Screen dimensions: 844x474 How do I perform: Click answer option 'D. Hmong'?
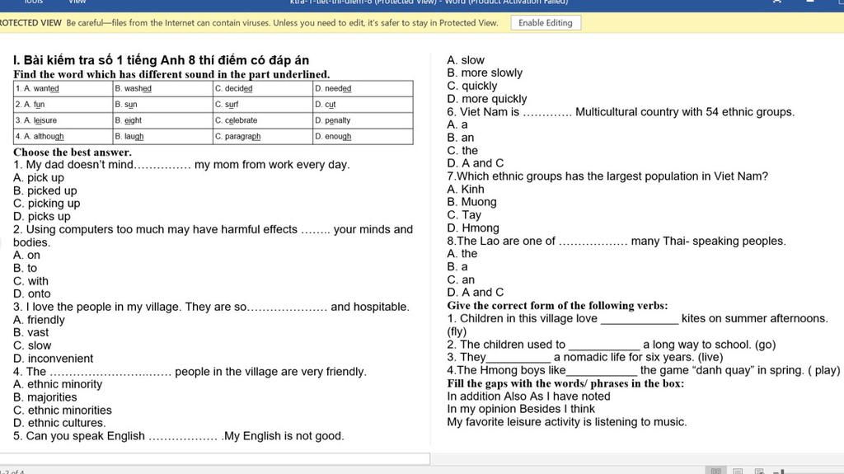pyautogui.click(x=473, y=228)
